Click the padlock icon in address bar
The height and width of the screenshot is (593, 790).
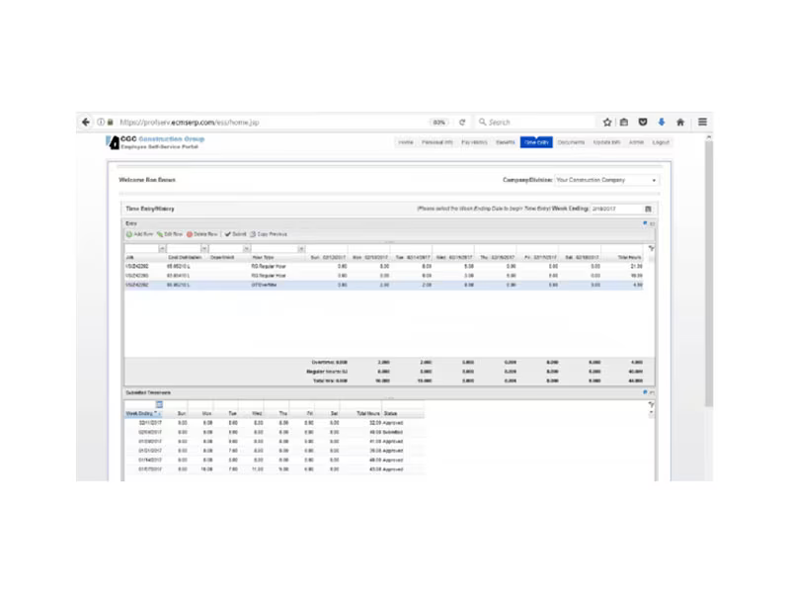pyautogui.click(x=110, y=122)
